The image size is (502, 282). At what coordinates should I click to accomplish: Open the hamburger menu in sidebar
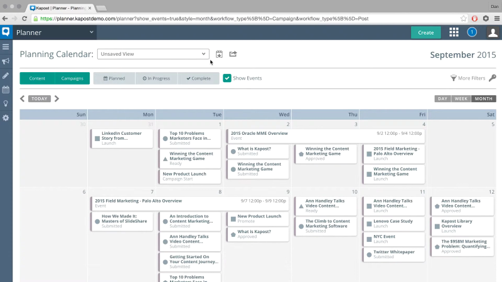pos(6,47)
